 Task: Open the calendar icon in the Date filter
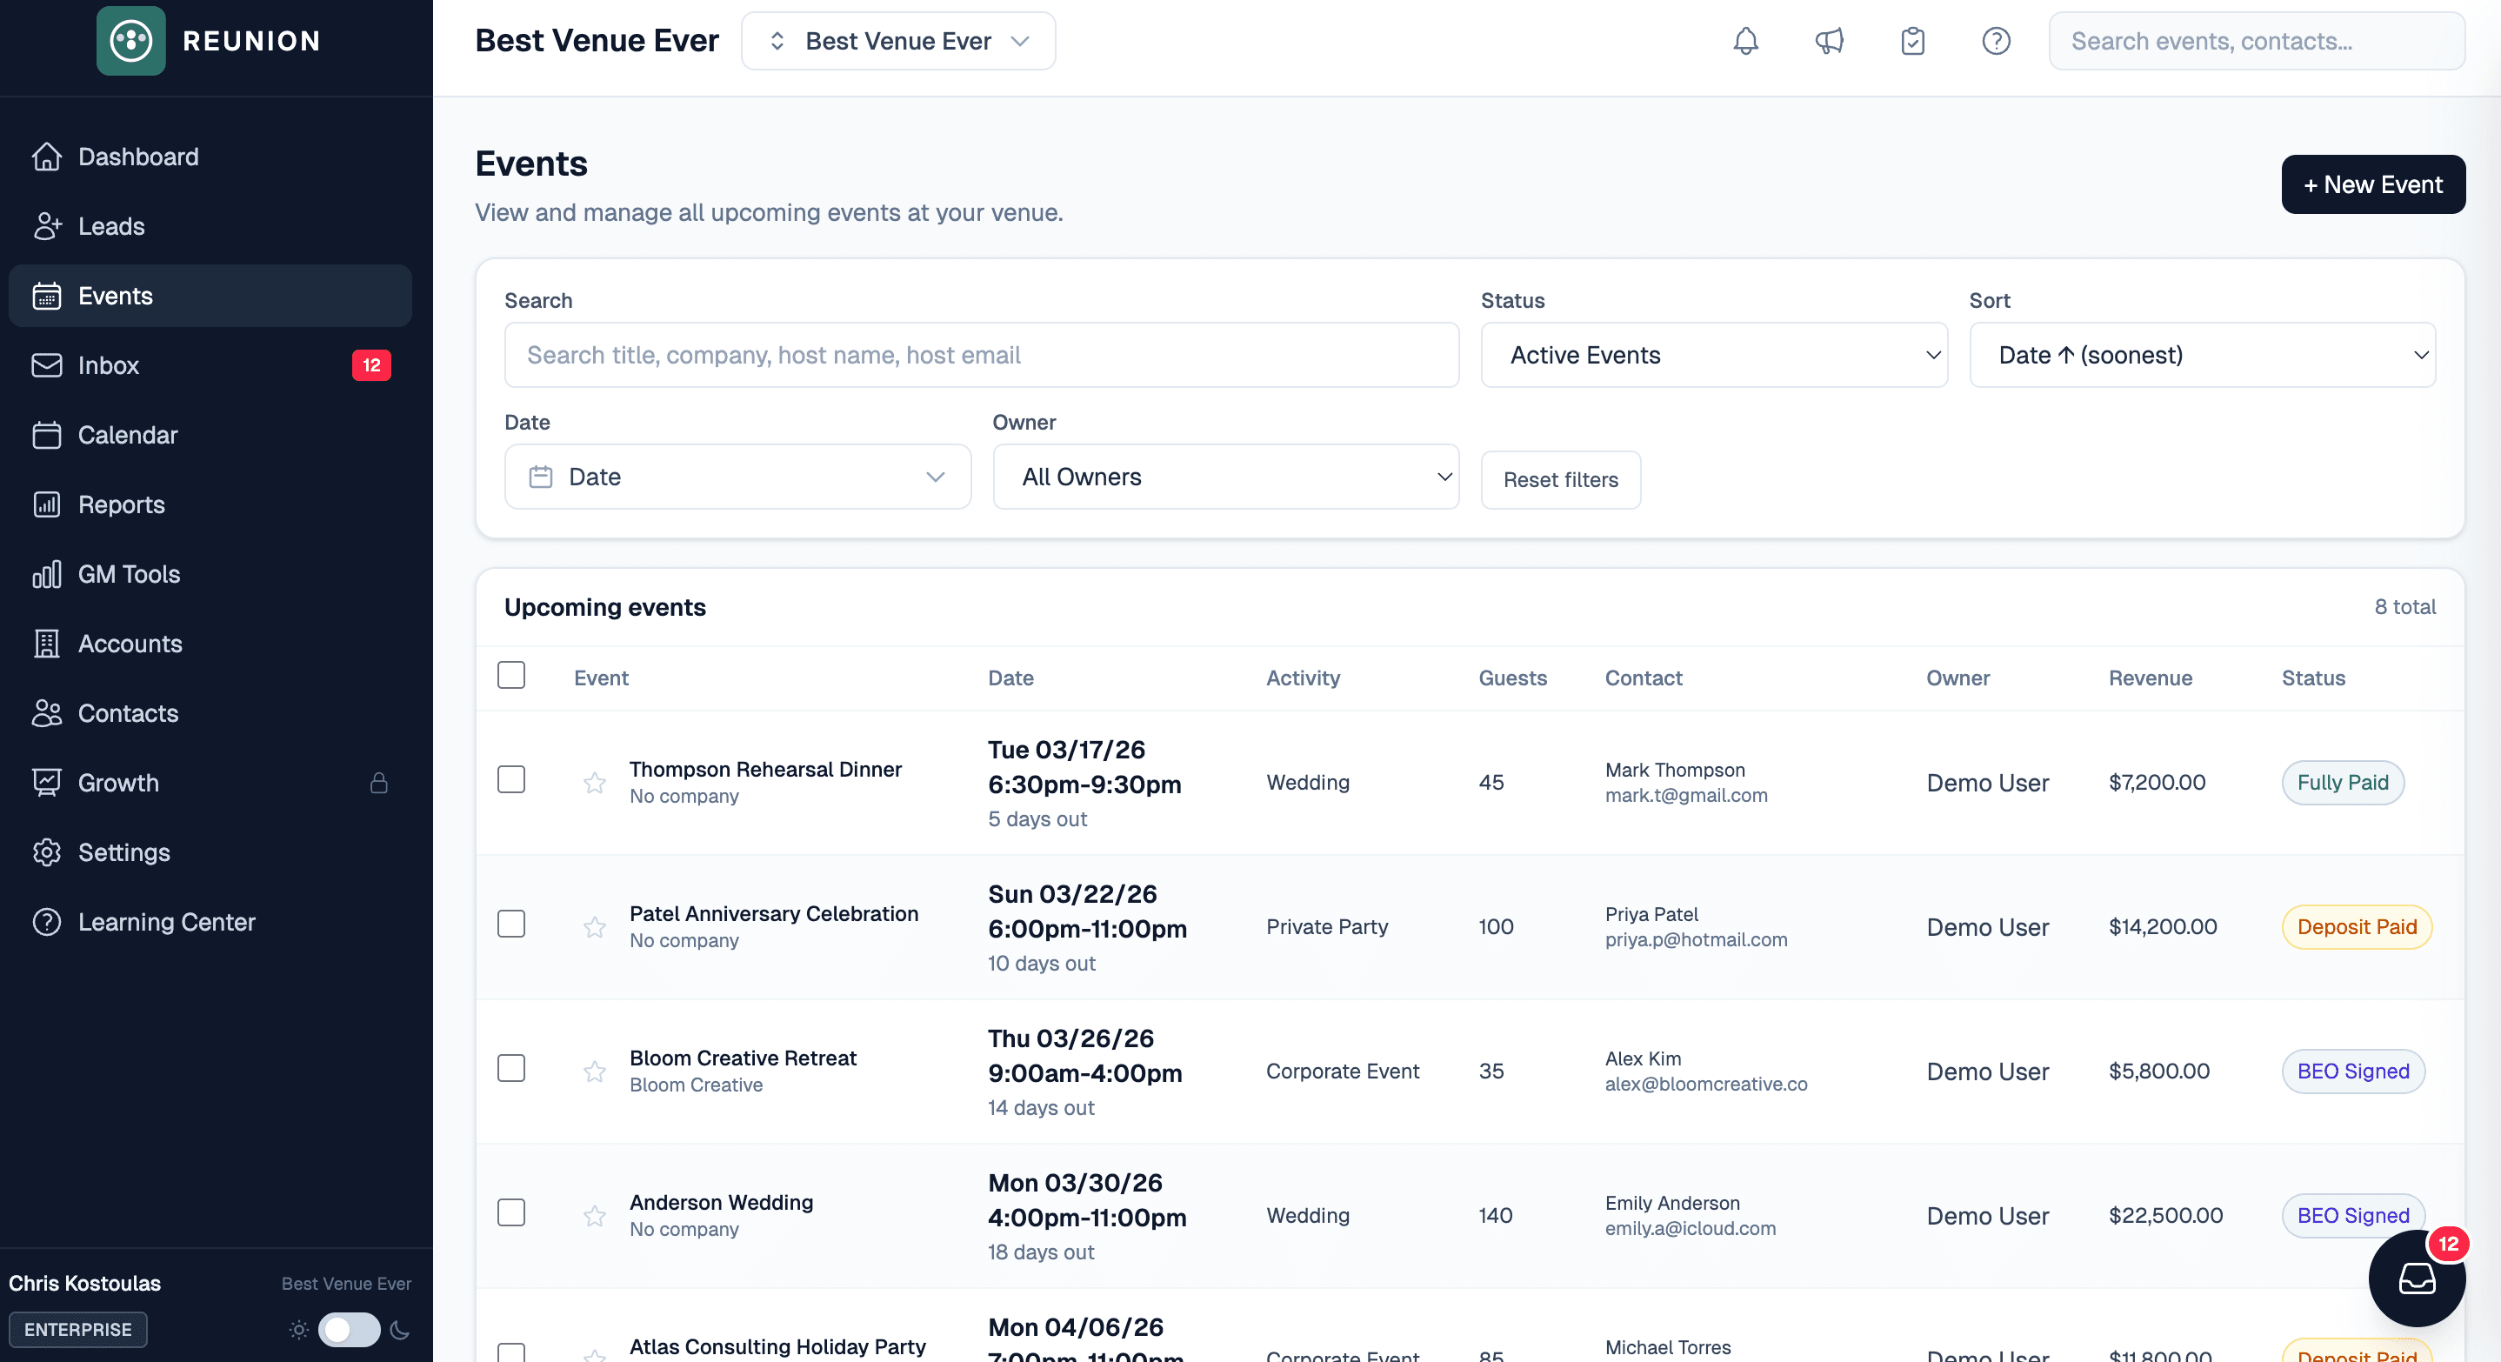click(543, 477)
